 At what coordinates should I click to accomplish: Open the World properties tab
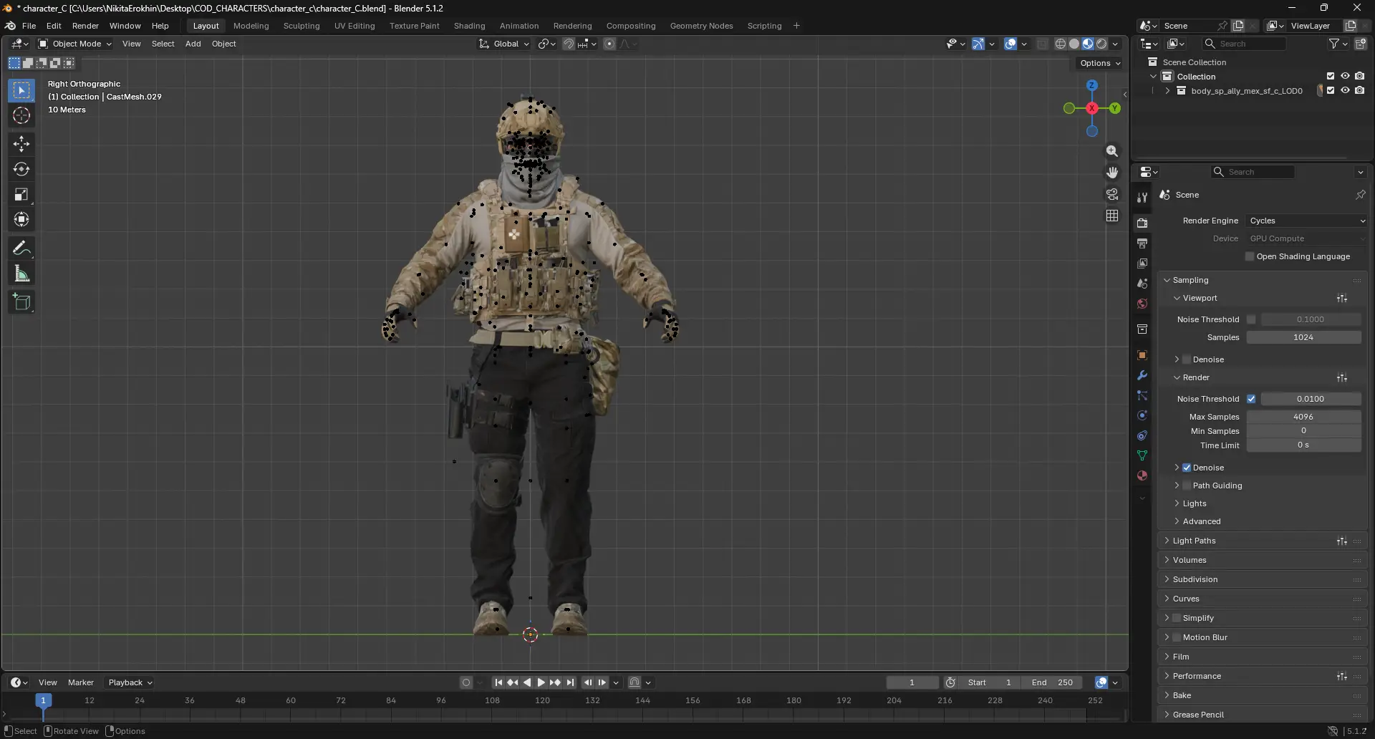click(x=1142, y=304)
